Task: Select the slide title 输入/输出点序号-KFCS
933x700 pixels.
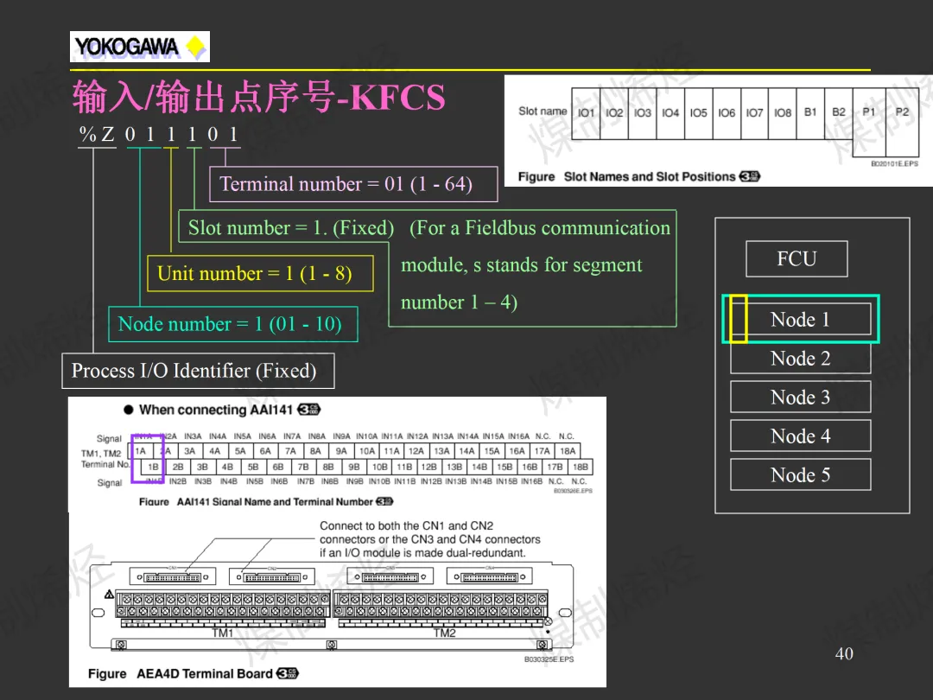Action: pos(258,97)
